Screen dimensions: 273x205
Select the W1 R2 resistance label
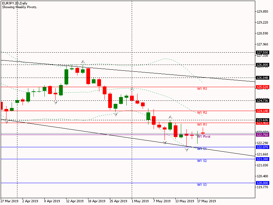click(x=202, y=113)
